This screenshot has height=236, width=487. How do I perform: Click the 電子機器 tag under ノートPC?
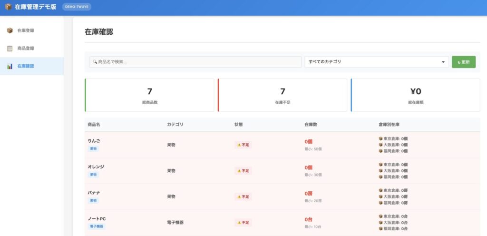(x=97, y=226)
